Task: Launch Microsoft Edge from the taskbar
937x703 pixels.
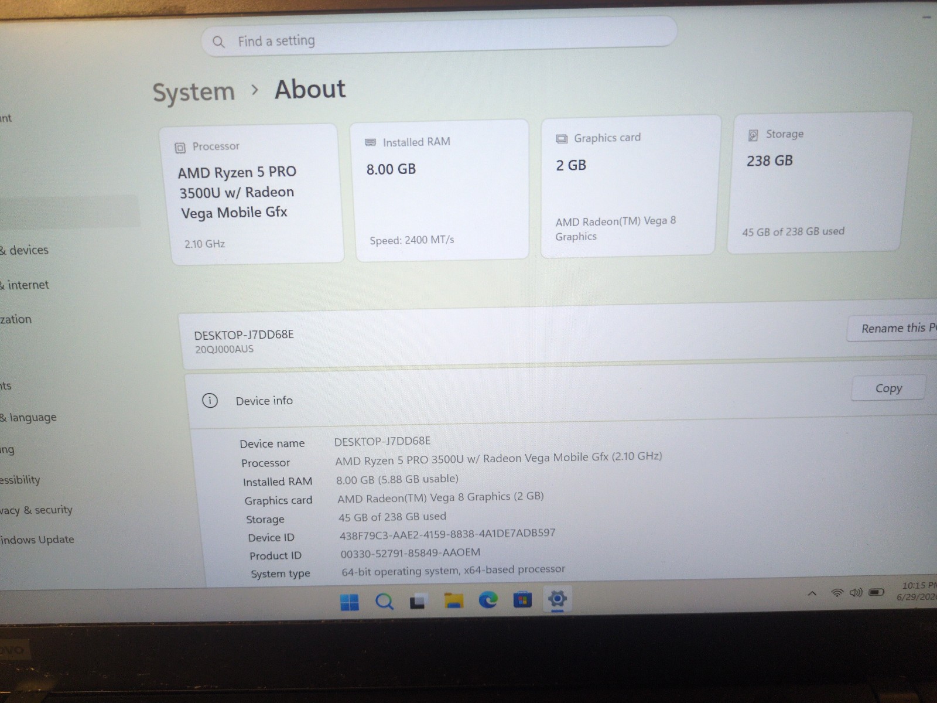Action: [488, 599]
